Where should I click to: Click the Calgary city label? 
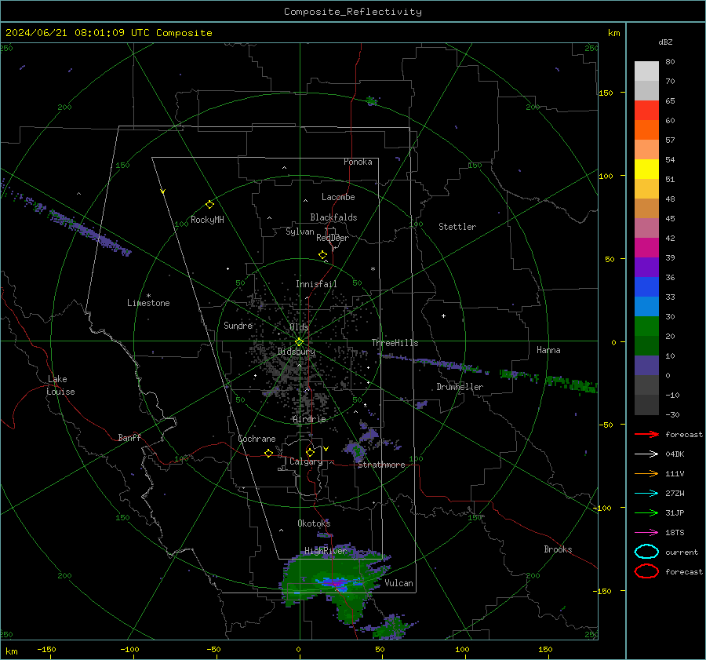(x=306, y=461)
